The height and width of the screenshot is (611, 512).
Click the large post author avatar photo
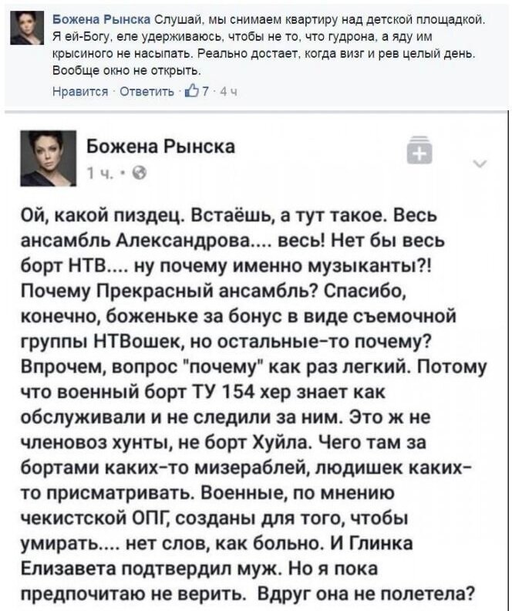[x=49, y=158]
